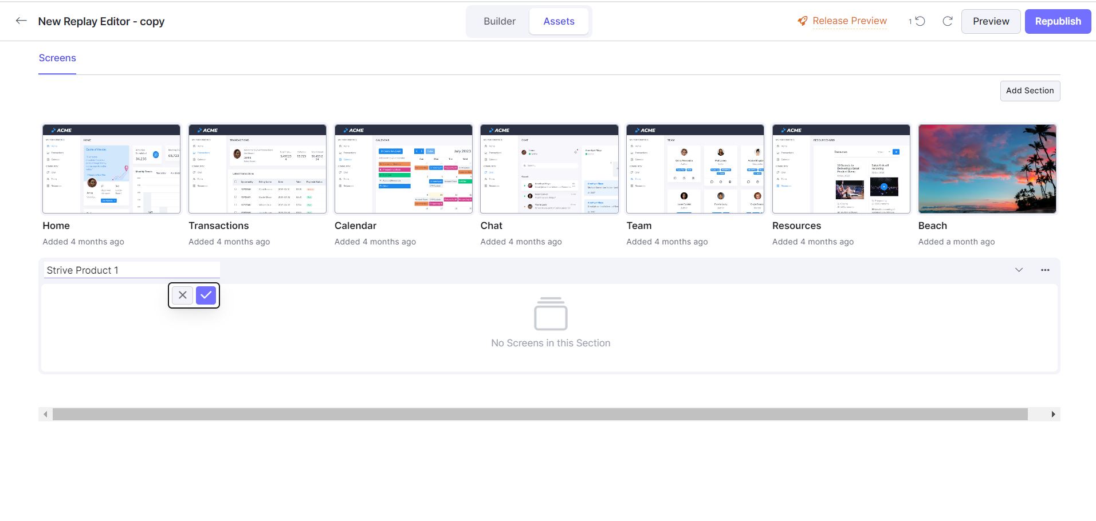Open the Release Preview link
Screen dimensions: 1096x521
tap(850, 21)
